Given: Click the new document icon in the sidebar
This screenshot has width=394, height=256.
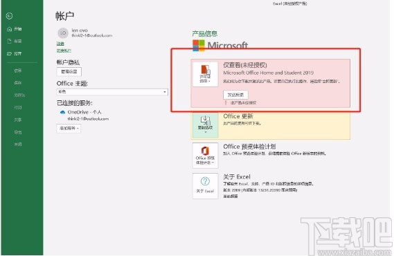Looking at the screenshot, I should [x=9, y=41].
